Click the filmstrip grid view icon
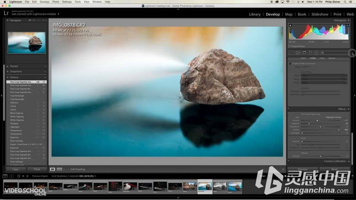Screen dimensions: 356x200 click(19, 176)
